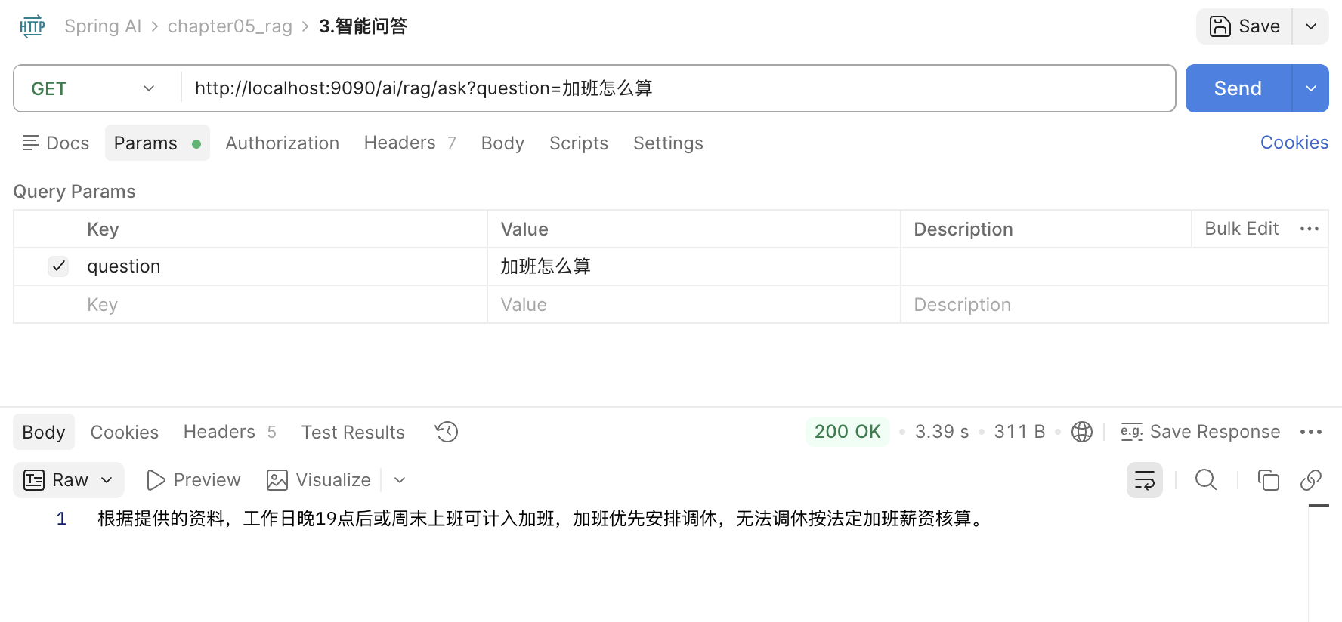Click Save Response button
1342x622 pixels.
point(1200,432)
